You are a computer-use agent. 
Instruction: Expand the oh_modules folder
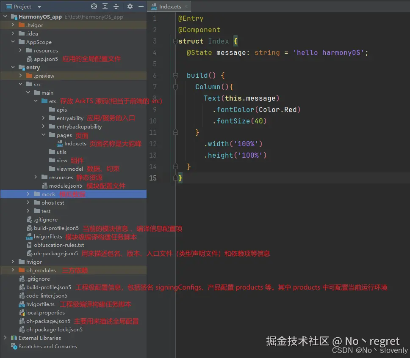[13, 270]
